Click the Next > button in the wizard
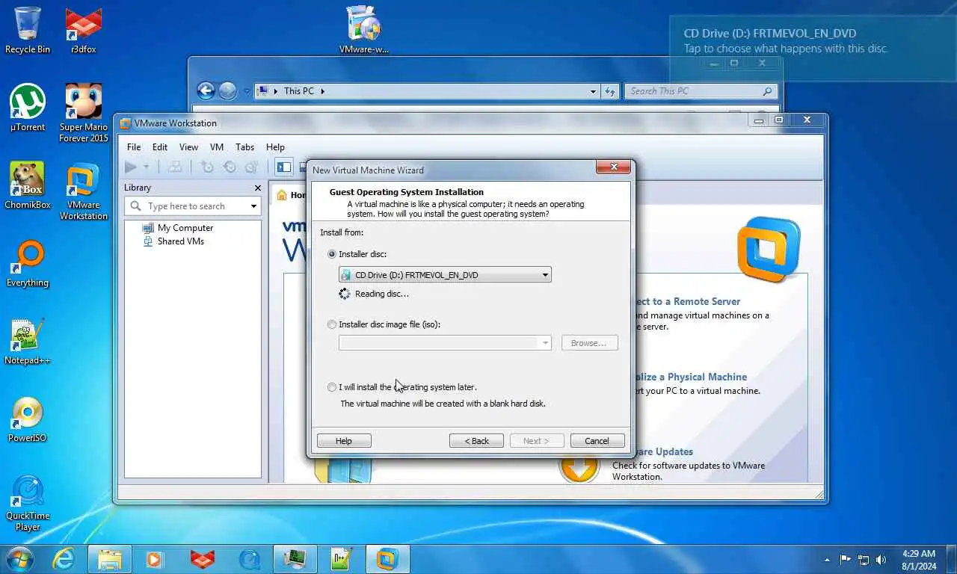The image size is (957, 574). [536, 441]
